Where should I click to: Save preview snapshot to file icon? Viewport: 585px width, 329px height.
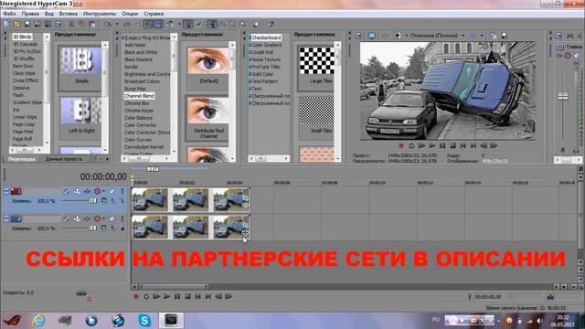pyautogui.click(x=504, y=36)
